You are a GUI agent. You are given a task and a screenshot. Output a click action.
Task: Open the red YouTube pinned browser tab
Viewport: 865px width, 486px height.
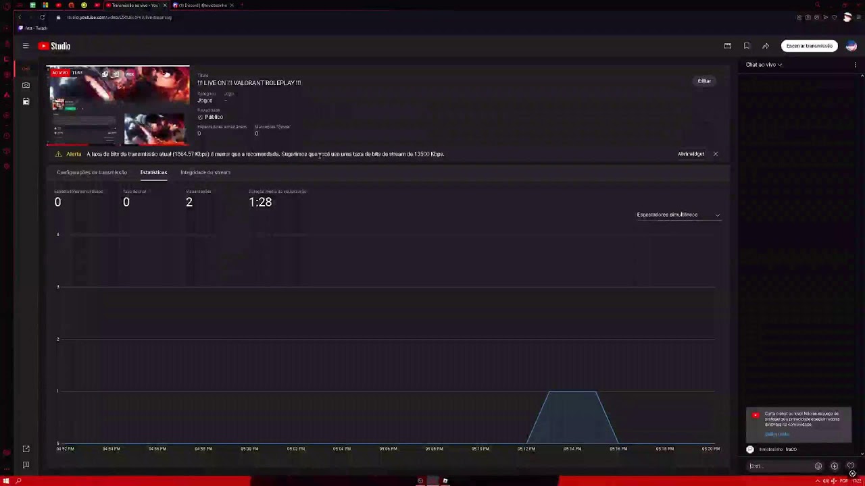tap(58, 5)
